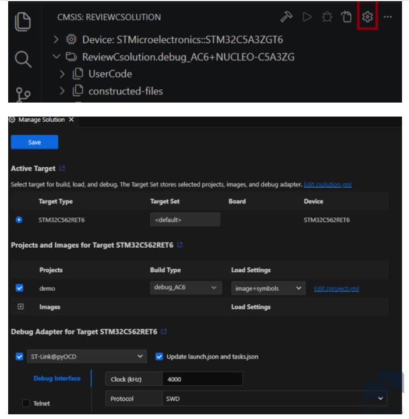Toggle the demo project checkbox
Screen dimensions: 409x419
(x=19, y=288)
